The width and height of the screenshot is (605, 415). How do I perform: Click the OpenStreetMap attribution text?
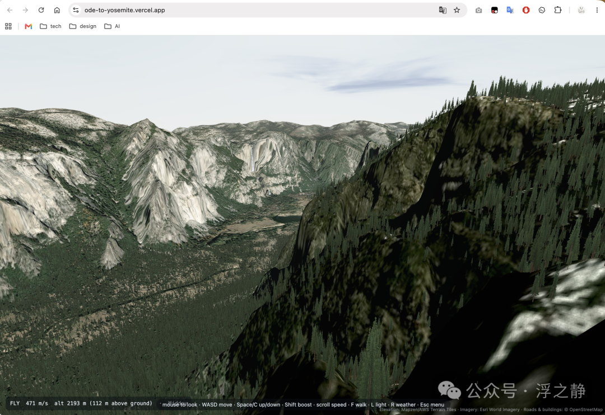pyautogui.click(x=586, y=409)
